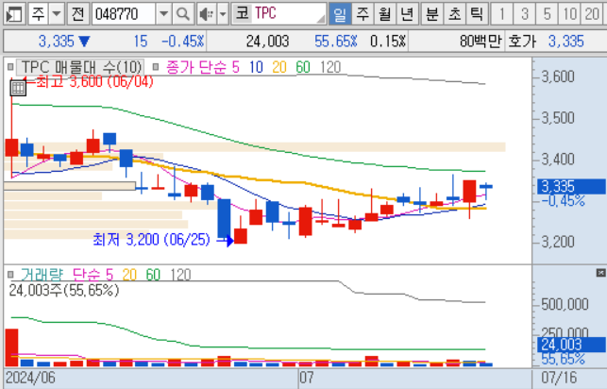
Task: Select the 일 daily period tab
Action: pos(340,14)
